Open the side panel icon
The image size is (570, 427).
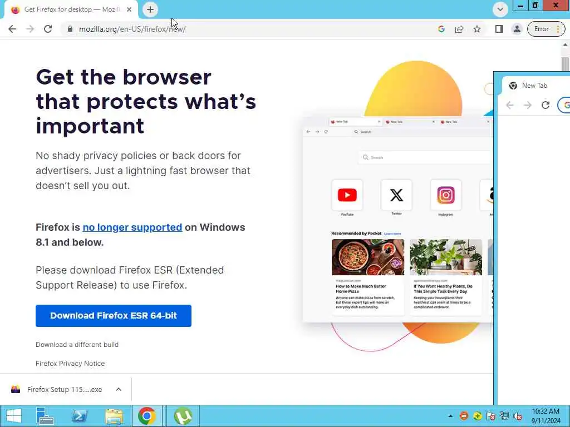tap(499, 29)
